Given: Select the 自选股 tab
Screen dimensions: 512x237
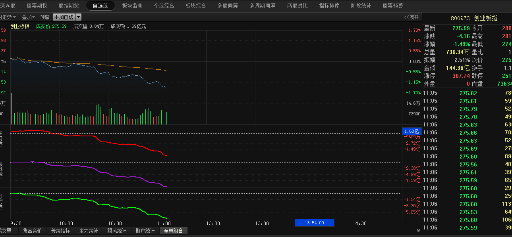Looking at the screenshot, I should click(100, 6).
